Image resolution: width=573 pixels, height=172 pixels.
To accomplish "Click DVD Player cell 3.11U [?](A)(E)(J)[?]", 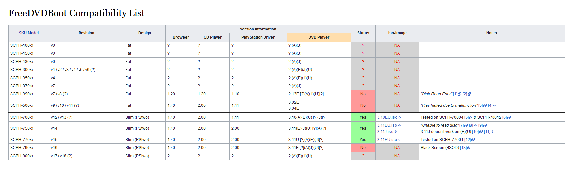I will coord(319,140).
